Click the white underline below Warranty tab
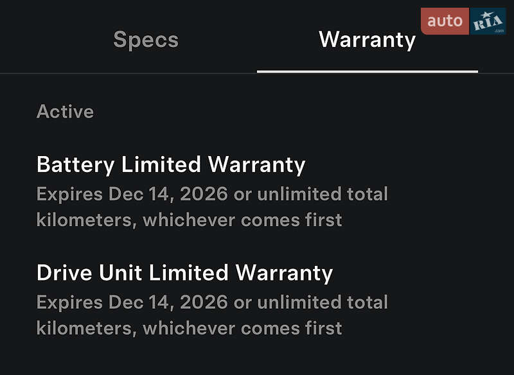 click(367, 71)
